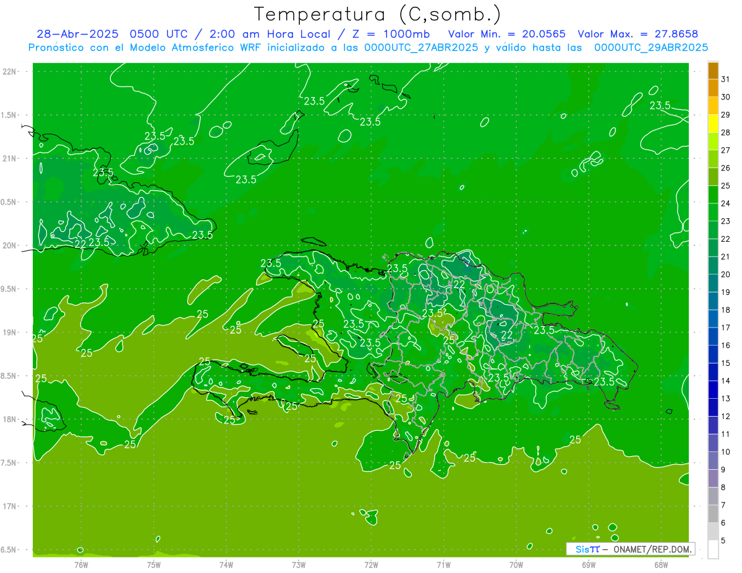This screenshot has width=742, height=573.
Task: Pick the dark blue swatch between 13 and 14
Action: point(713,390)
